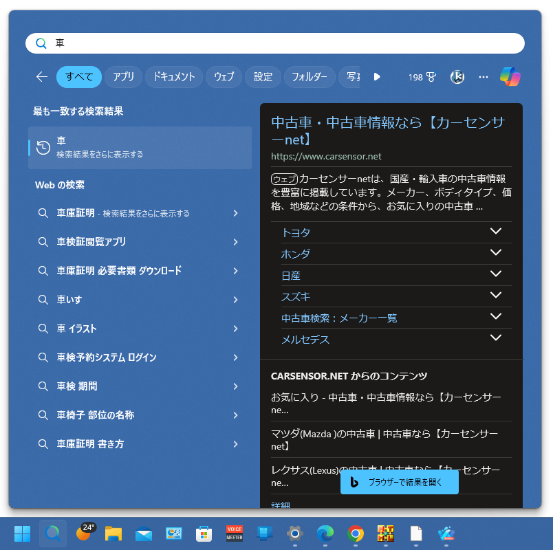Open File Explorer from taskbar
The image size is (553, 550).
[x=113, y=533]
